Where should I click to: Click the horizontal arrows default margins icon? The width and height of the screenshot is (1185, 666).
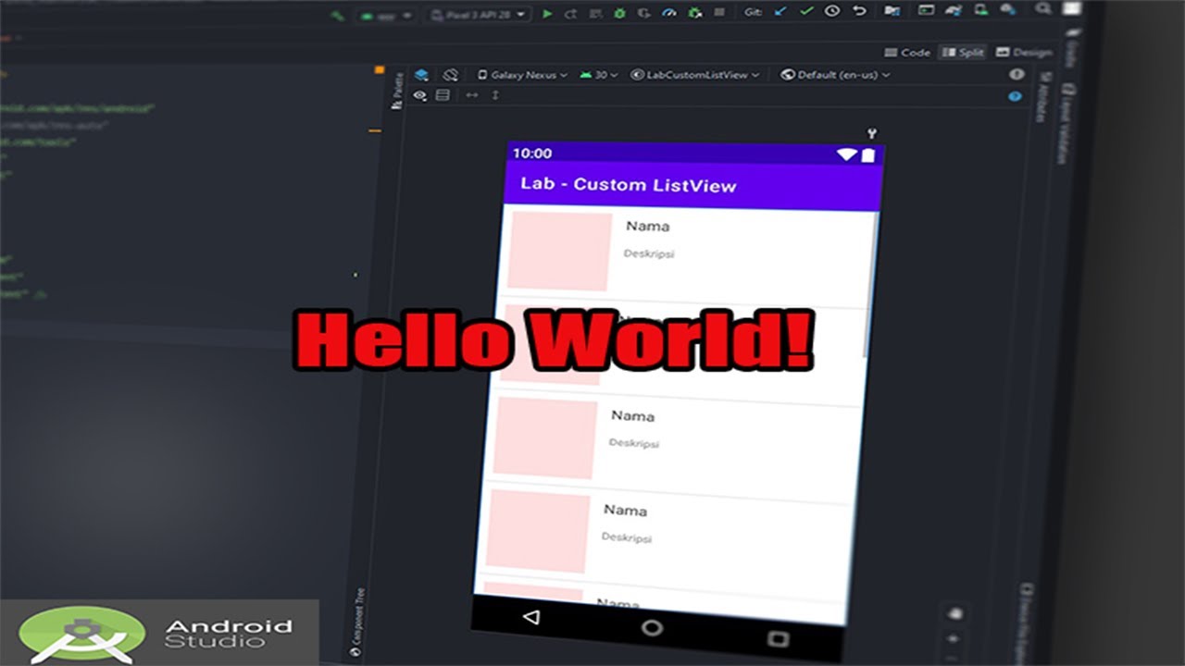tap(472, 95)
